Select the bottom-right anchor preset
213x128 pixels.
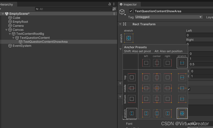coord(168,99)
